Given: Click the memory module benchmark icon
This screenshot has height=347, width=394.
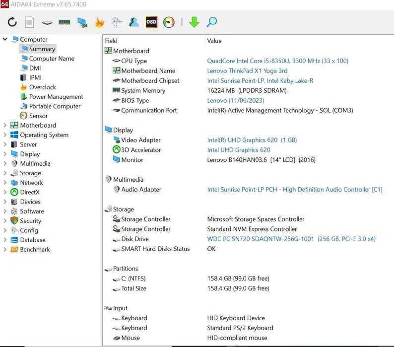Looking at the screenshot, I should [x=65, y=22].
